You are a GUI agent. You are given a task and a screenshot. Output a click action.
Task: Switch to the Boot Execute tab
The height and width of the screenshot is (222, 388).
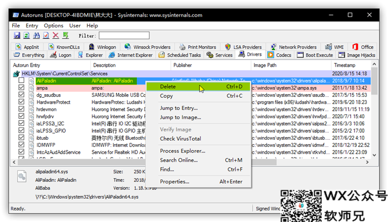tap(315, 55)
